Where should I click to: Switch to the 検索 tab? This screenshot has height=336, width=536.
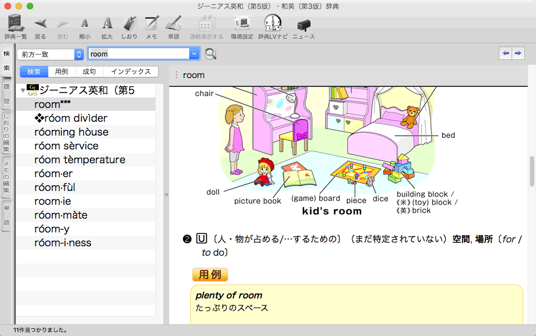34,71
